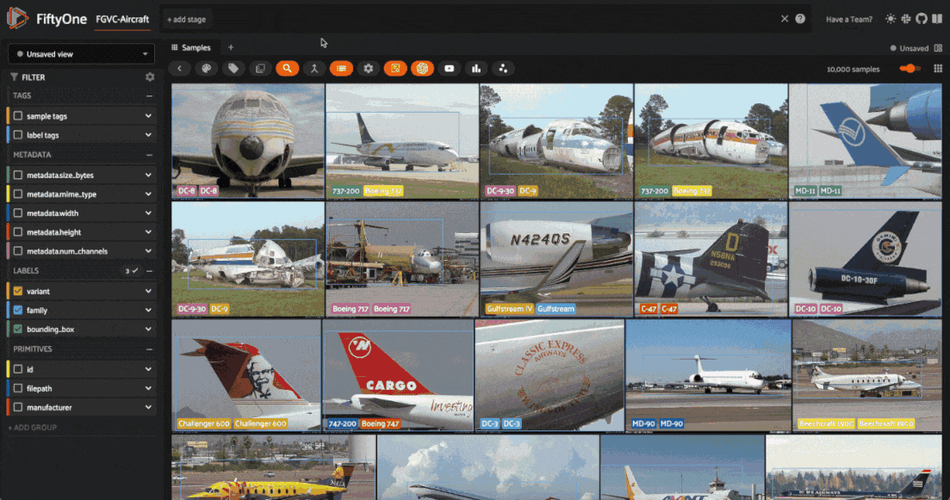Click the help question mark icon
The height and width of the screenshot is (500, 950).
pos(800,19)
